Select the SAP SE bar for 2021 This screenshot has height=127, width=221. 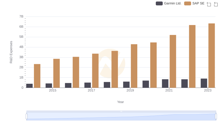[173, 61]
